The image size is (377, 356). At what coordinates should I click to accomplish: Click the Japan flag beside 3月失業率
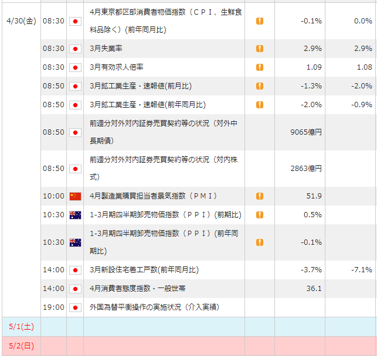(x=75, y=49)
